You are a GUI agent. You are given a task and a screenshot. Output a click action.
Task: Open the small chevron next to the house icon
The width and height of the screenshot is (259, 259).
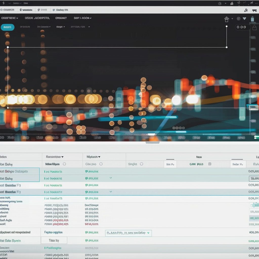coord(232,19)
